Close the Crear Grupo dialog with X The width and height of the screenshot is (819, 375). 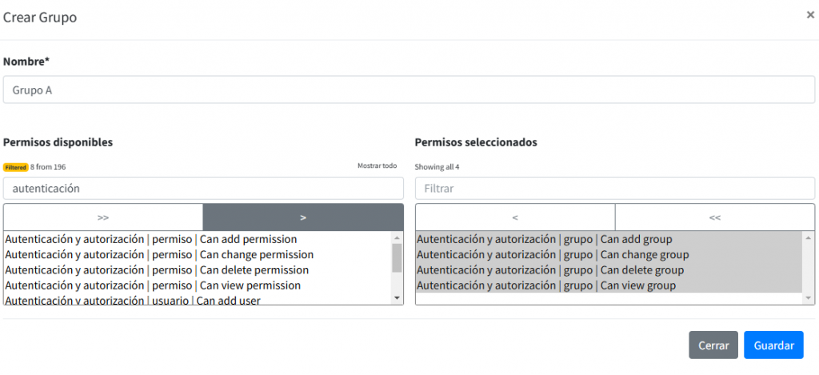(810, 15)
